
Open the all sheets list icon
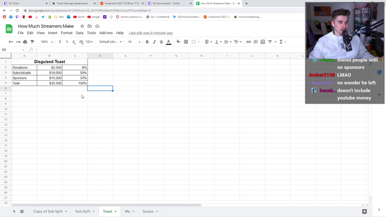pyautogui.click(x=22, y=212)
